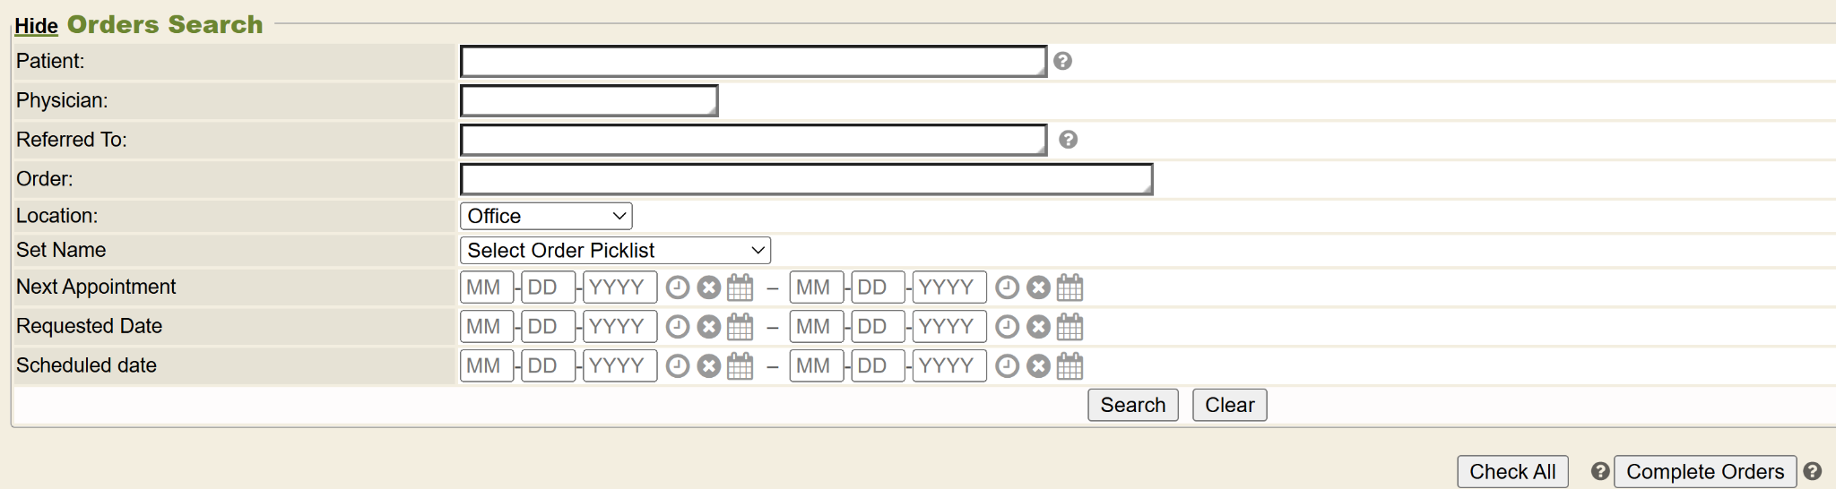Image resolution: width=1836 pixels, height=489 pixels.
Task: Click help icon next to Complete Orders
Action: 1812,471
